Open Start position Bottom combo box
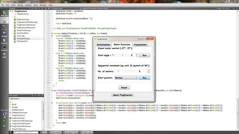 click(x=126, y=78)
